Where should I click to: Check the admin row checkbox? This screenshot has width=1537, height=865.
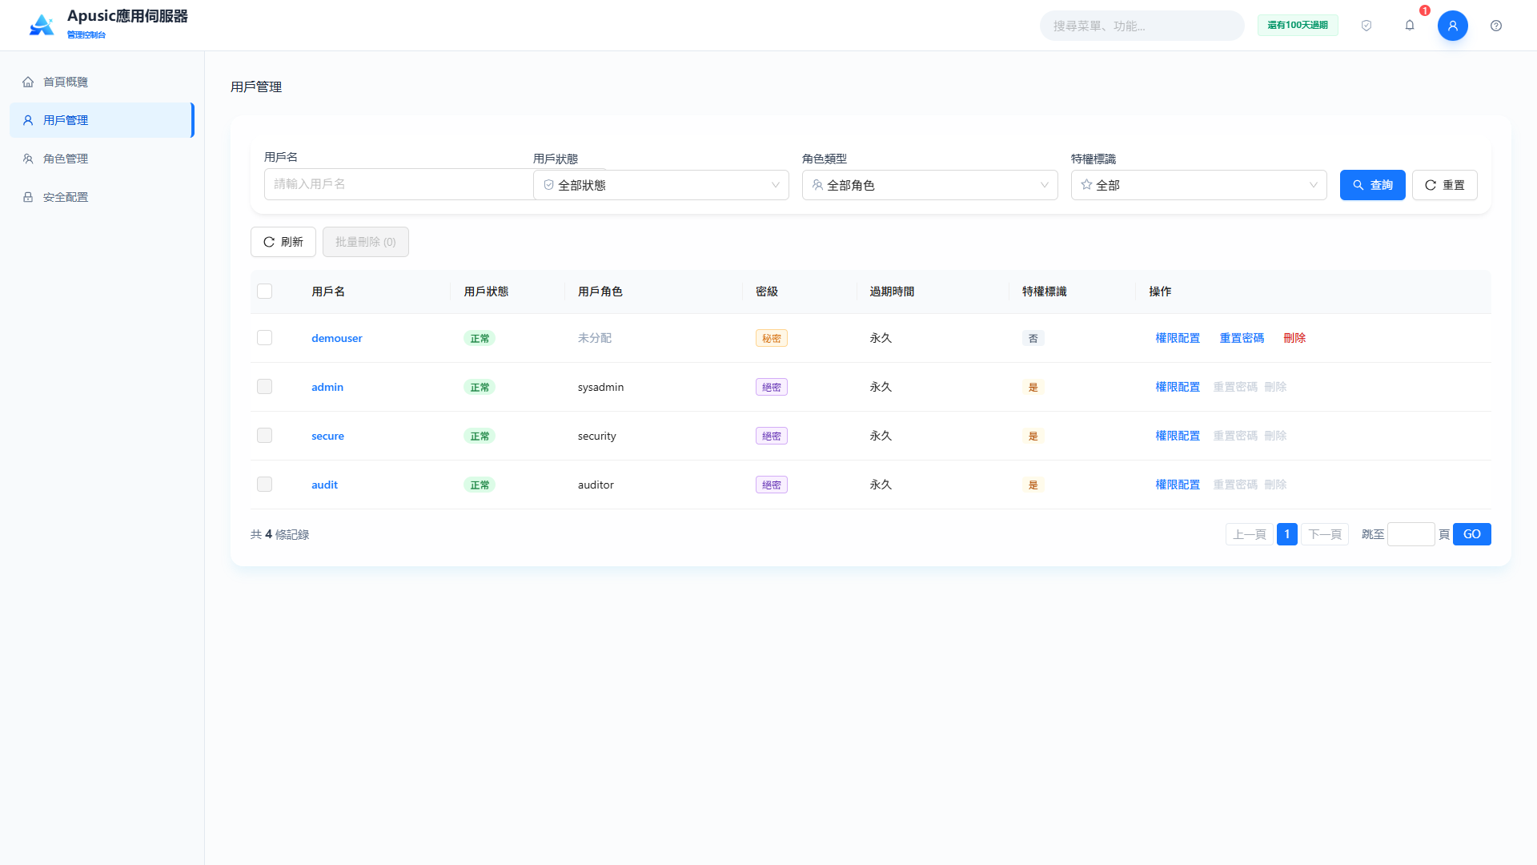[x=265, y=387]
